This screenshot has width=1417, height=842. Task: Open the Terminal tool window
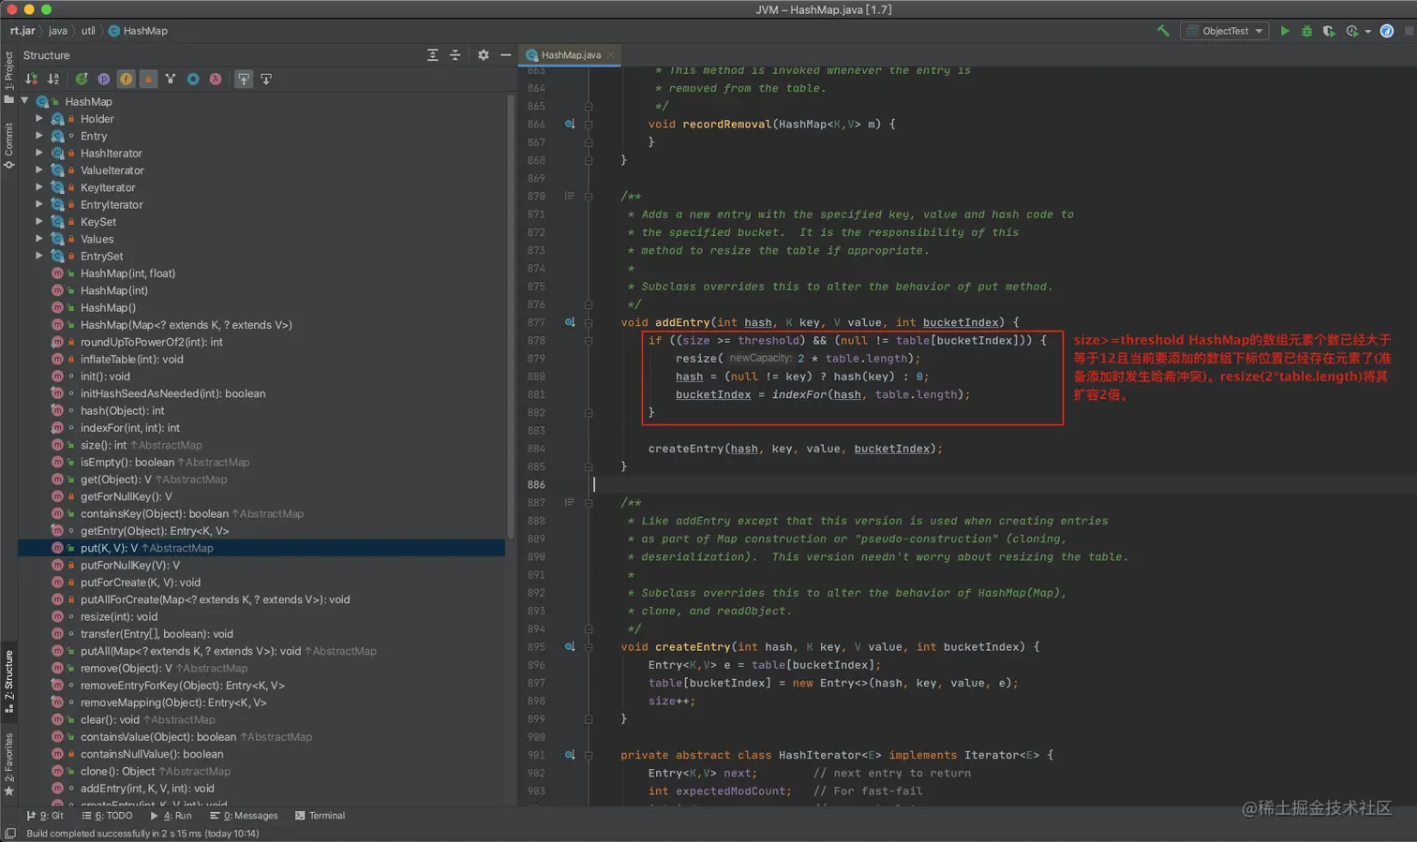(321, 816)
